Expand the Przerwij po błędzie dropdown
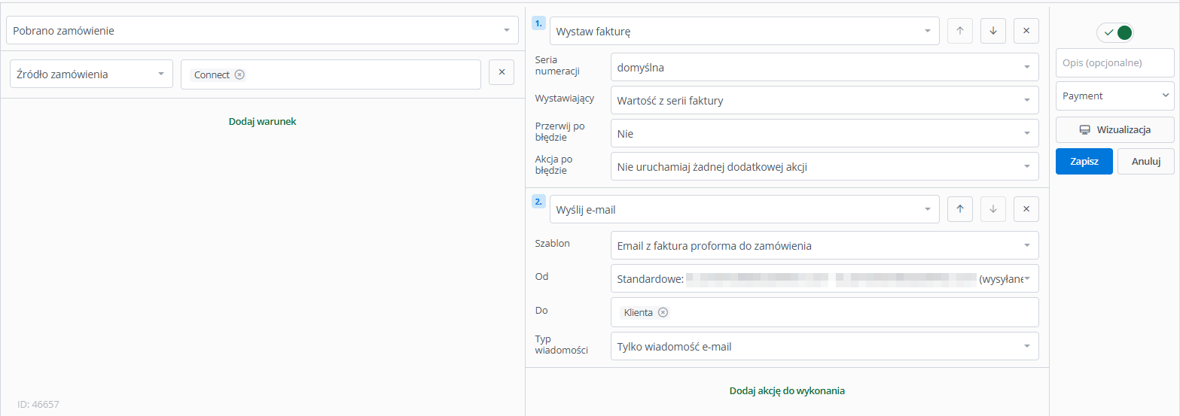The width and height of the screenshot is (1180, 416). (824, 133)
